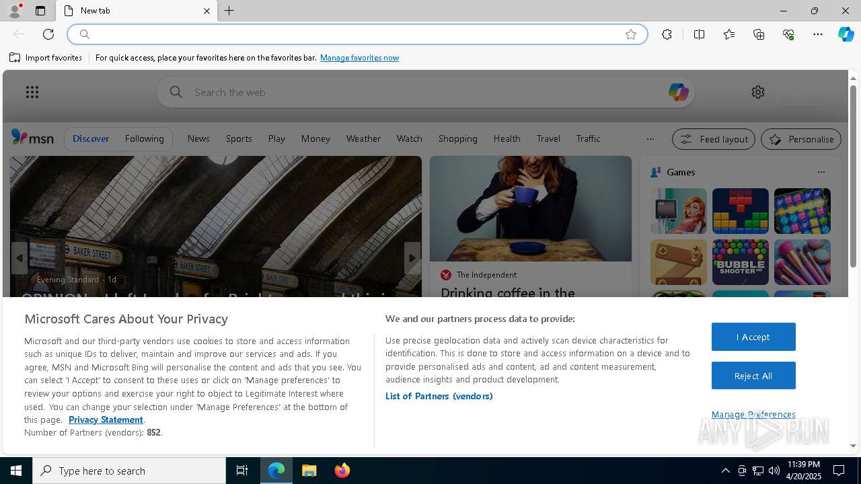Open the Sports menu item
This screenshot has width=861, height=484.
(239, 138)
